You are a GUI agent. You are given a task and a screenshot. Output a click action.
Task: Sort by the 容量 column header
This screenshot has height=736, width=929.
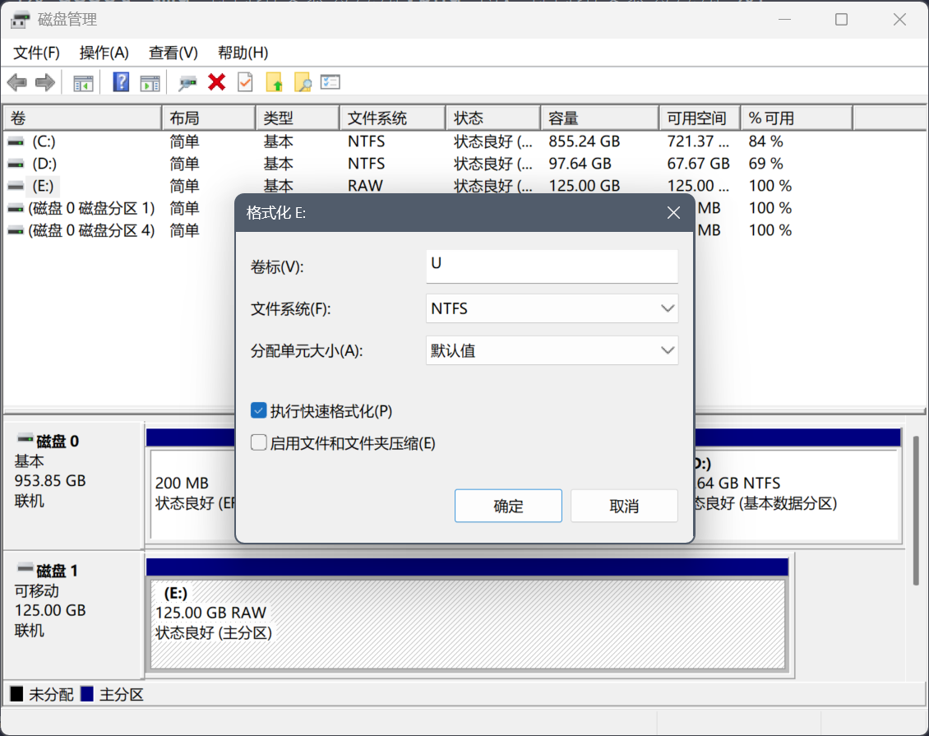coord(598,118)
